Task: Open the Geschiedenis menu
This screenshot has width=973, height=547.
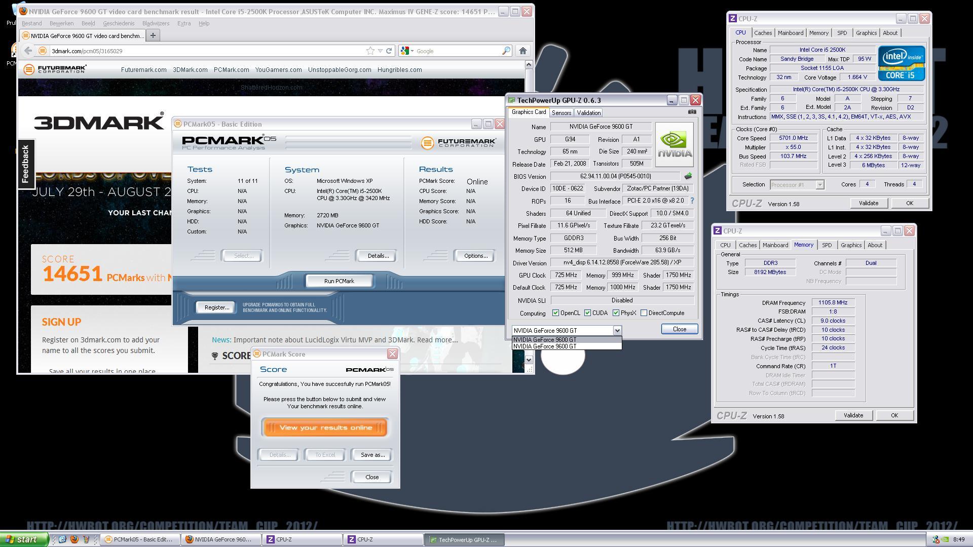Action: (x=119, y=23)
